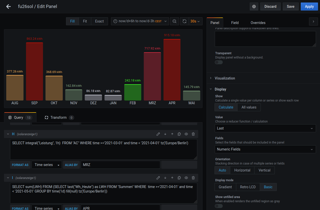Move query I up with arrow icon
The image size is (320, 210).
[x=172, y=178]
